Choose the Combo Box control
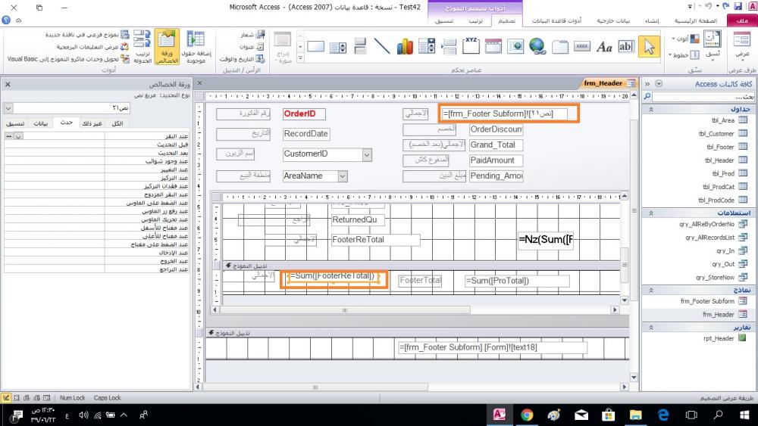758x426 pixels. pos(427,46)
